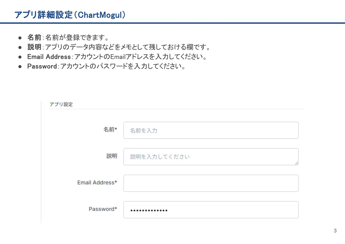Click the Password input field

211,210
